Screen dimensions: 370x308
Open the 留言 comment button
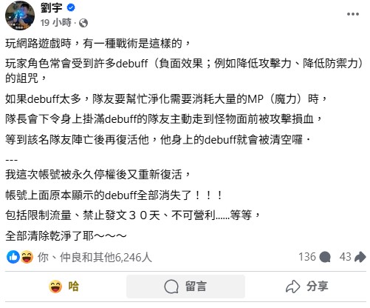tap(185, 287)
